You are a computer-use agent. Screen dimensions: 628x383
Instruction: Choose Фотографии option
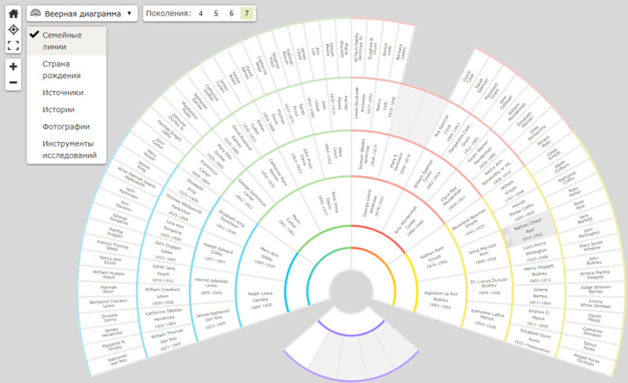click(67, 126)
